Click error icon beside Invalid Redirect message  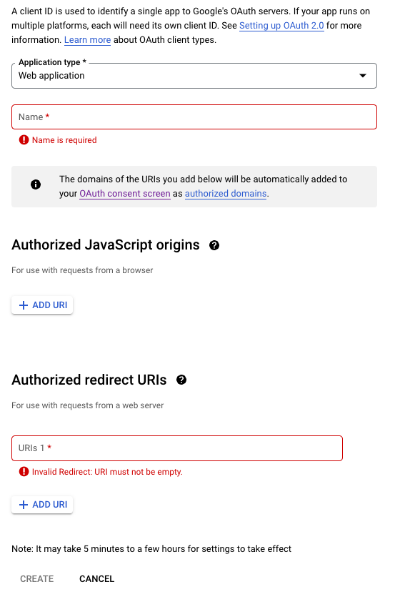[24, 472]
